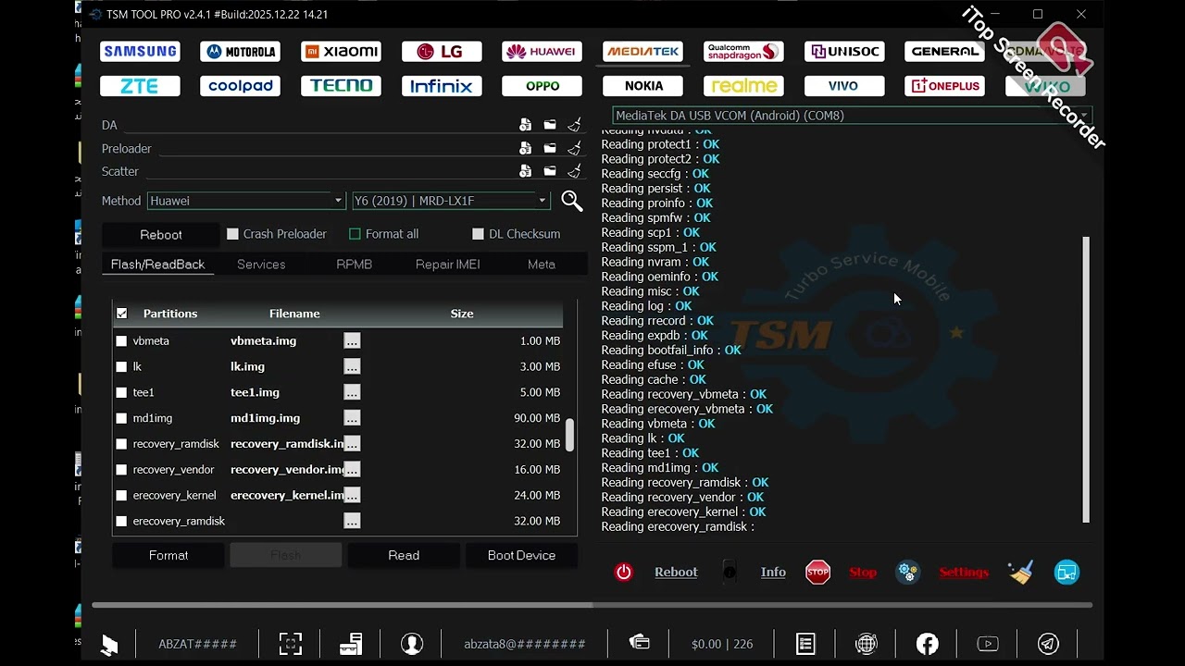Screen dimensions: 1185x666
Task: Open the Qualcomm Snapdragon section
Action: pos(743,52)
